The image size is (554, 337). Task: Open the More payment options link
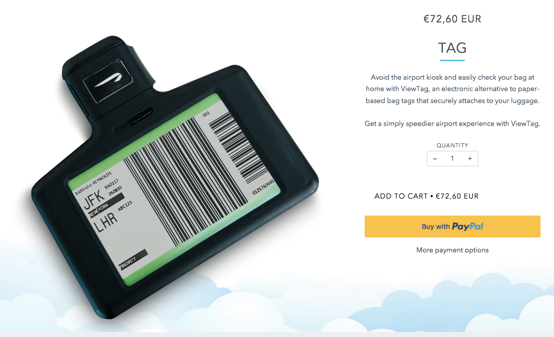(452, 250)
